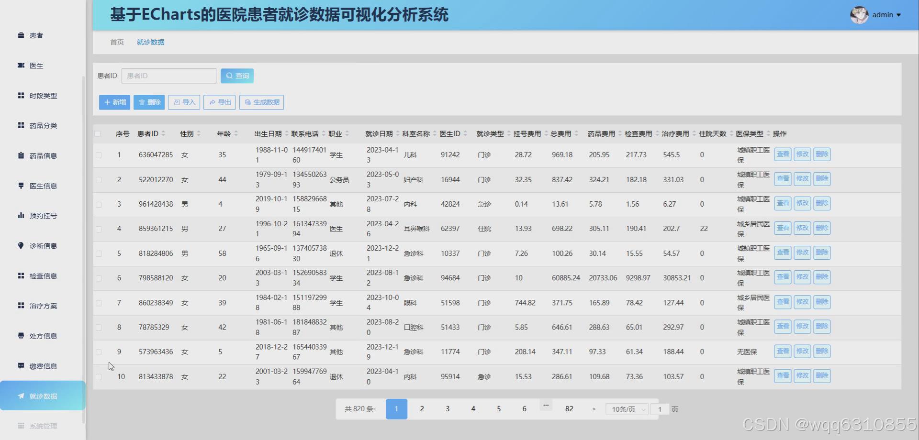
Task: Check the row for patient 522012270
Action: [x=99, y=180]
